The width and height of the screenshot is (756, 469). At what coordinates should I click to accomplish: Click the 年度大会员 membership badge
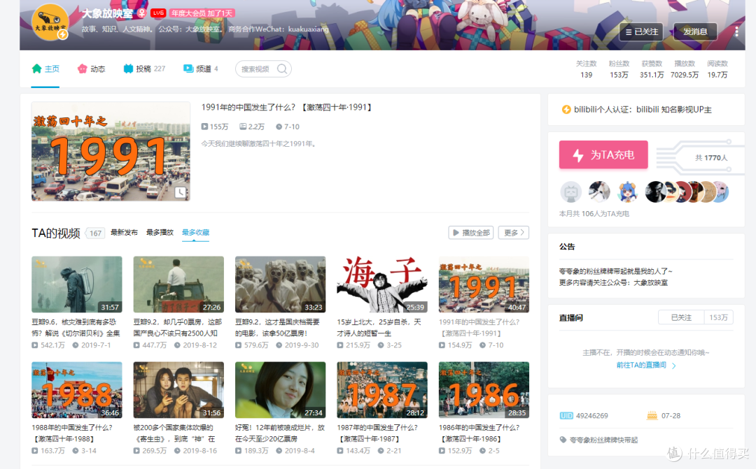pos(202,13)
